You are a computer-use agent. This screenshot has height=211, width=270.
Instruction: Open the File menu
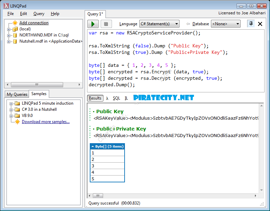(x=11, y=14)
